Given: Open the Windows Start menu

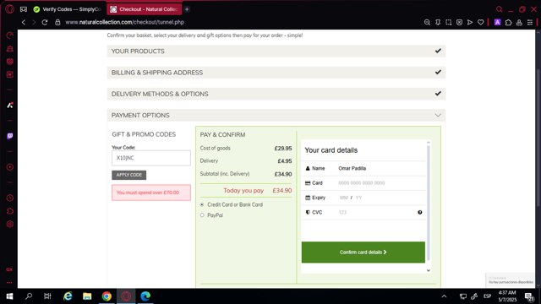Looking at the screenshot, I should tap(9, 296).
